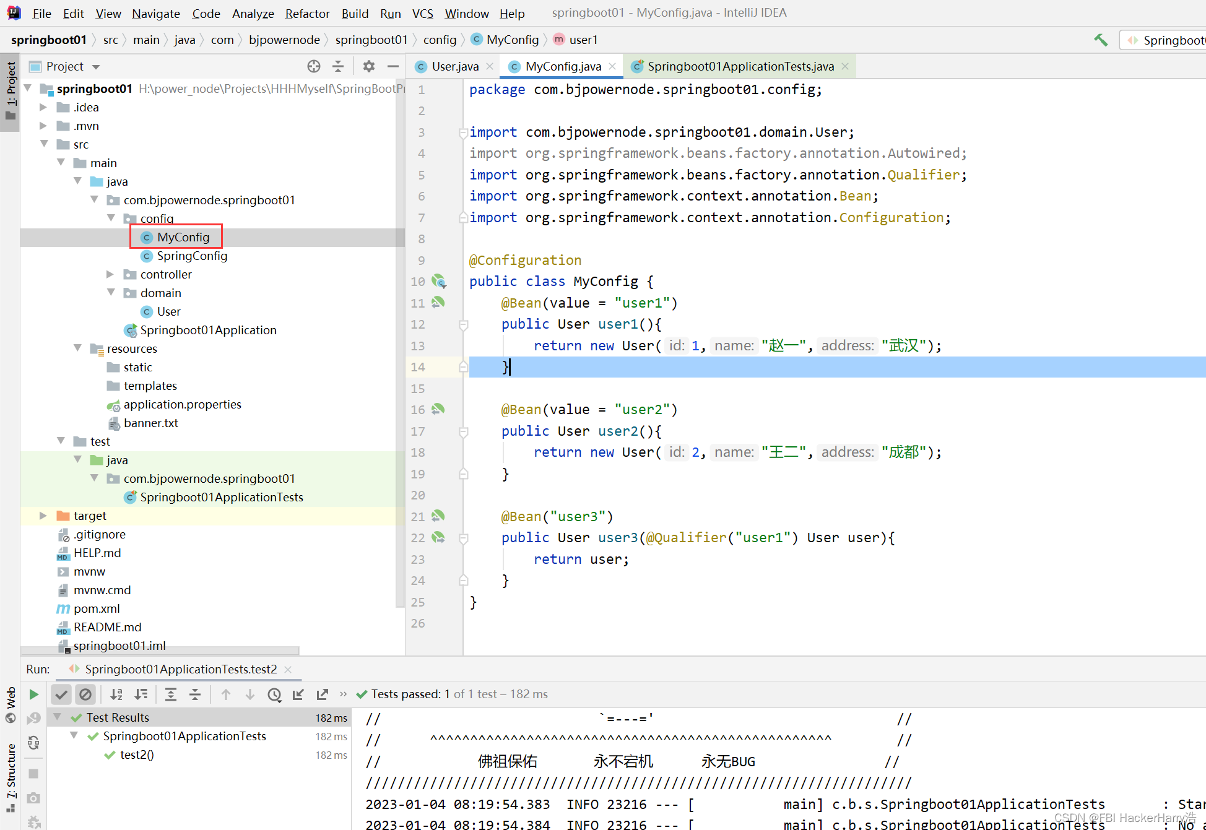Screen dimensions: 1206x830
Task: Rerun the test with the green play button
Action: click(x=33, y=694)
